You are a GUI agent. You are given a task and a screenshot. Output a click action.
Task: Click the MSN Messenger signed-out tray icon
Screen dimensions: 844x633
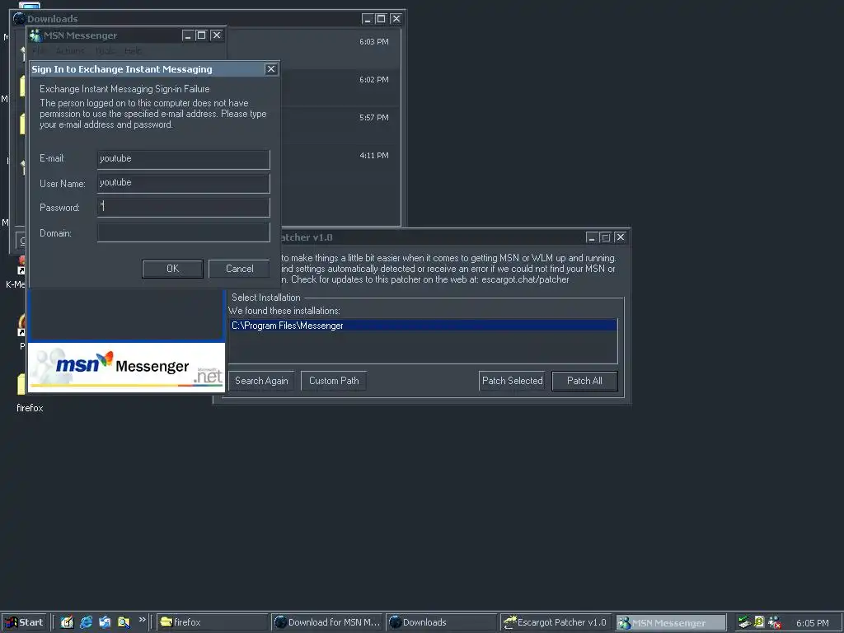tap(775, 623)
